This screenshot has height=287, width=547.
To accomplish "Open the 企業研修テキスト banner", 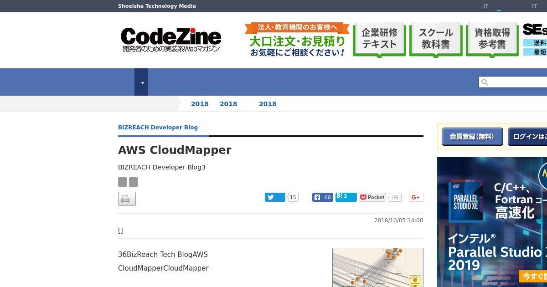I will coord(379,39).
